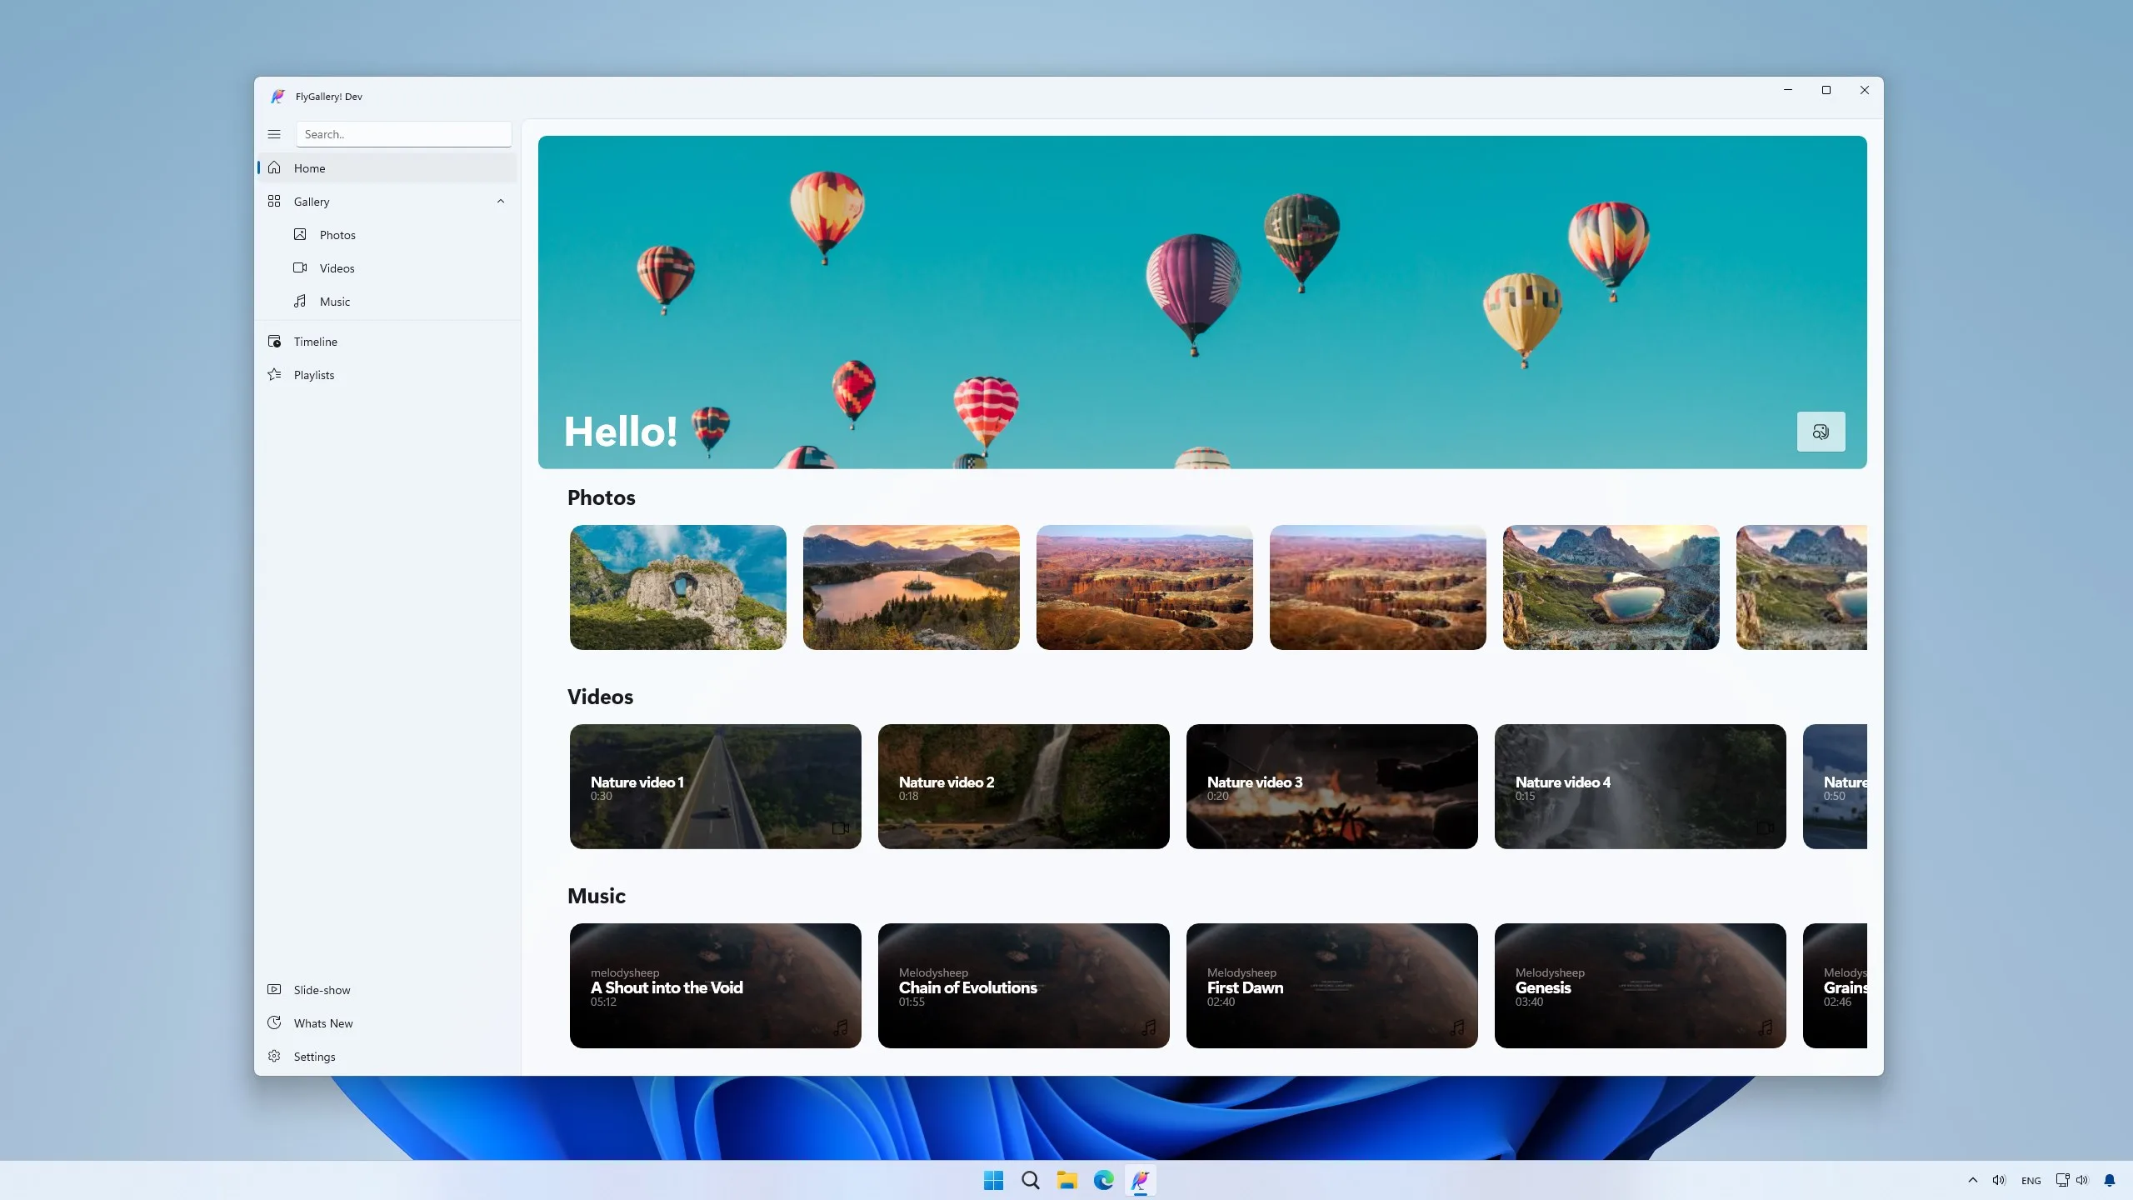Click the Playlists star icon
The width and height of the screenshot is (2133, 1200).
[x=274, y=374]
